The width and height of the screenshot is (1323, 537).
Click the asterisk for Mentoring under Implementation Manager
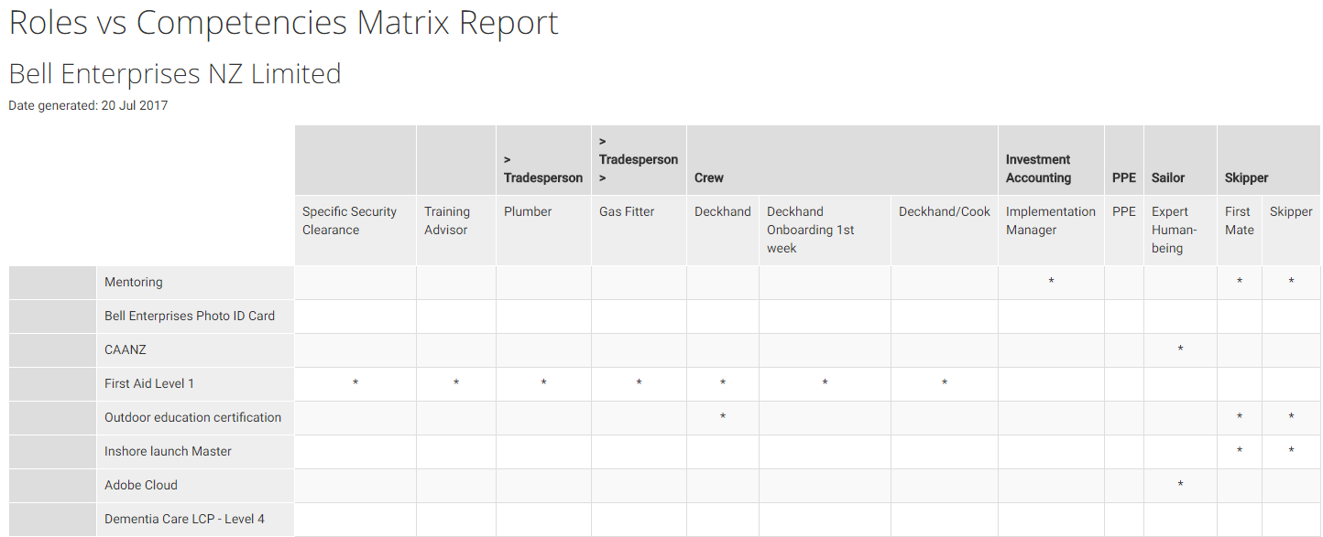pos(1051,283)
